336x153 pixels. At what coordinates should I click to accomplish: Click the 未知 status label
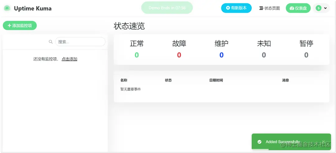pyautogui.click(x=264, y=44)
